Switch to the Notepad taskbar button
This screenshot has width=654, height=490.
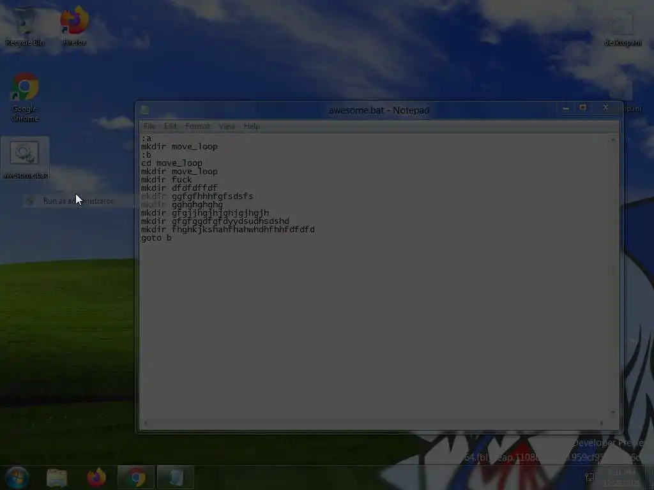tap(176, 477)
